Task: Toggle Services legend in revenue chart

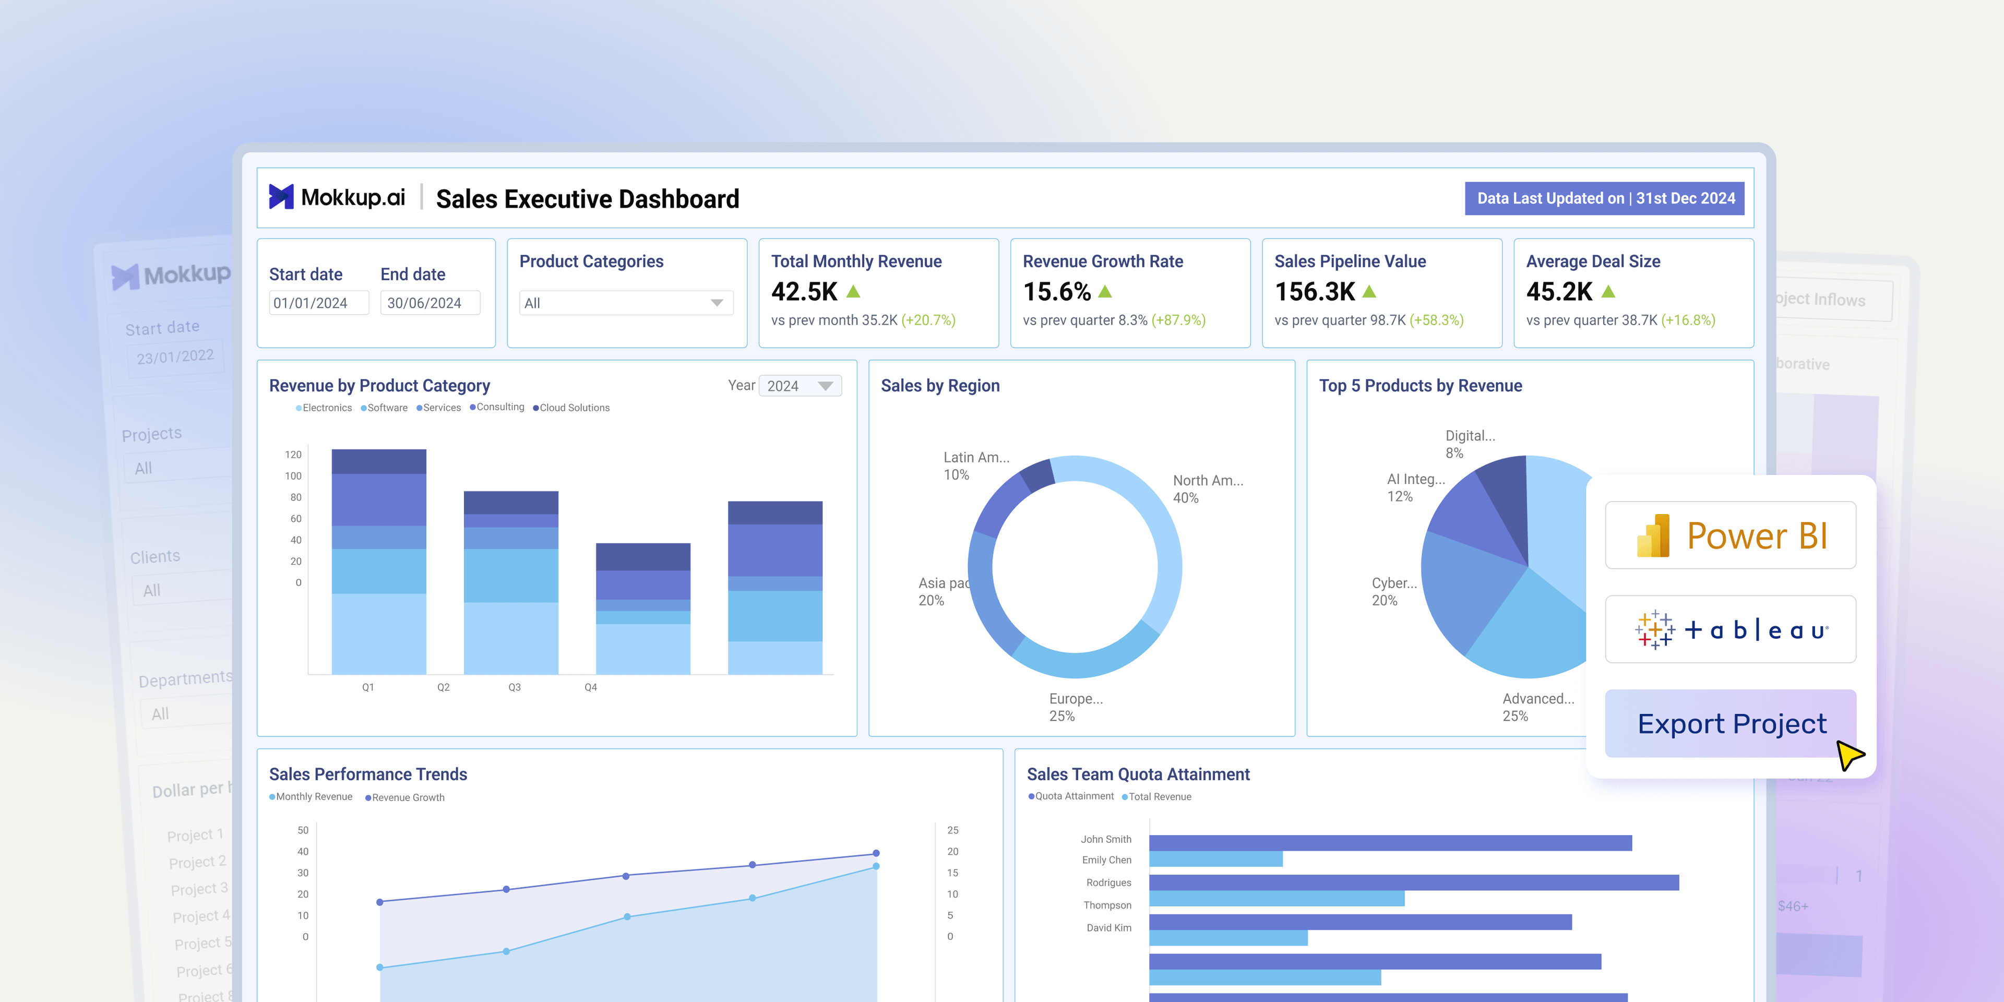Action: 439,408
